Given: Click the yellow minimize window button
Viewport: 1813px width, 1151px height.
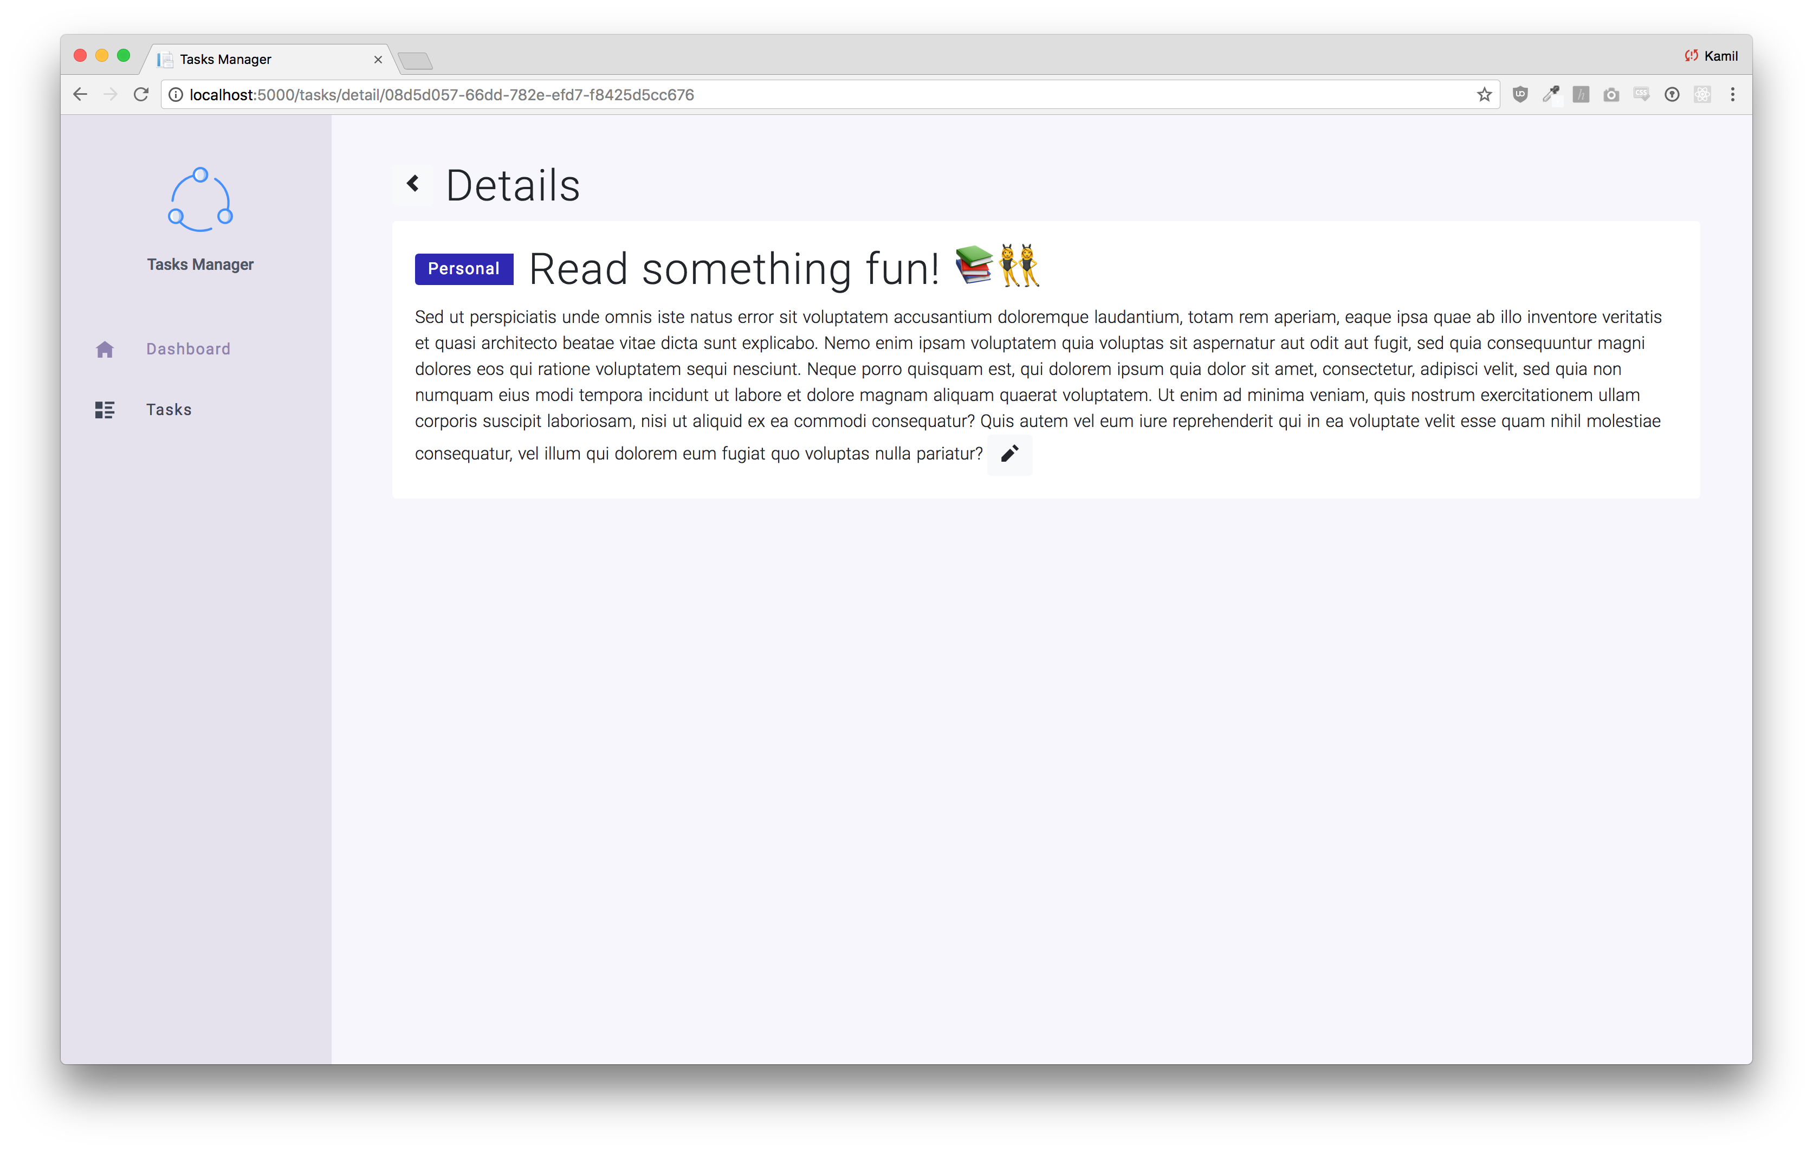Looking at the screenshot, I should (102, 56).
